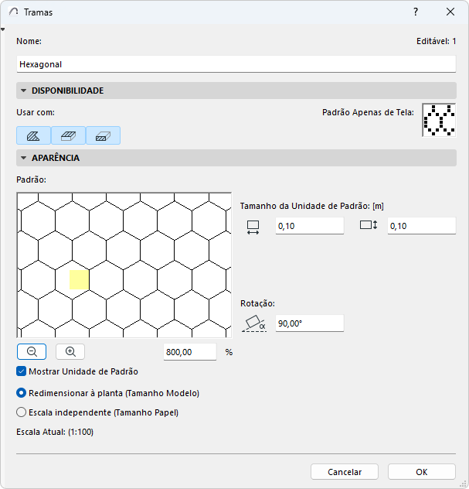Click the pattern width field 0,10

click(310, 226)
